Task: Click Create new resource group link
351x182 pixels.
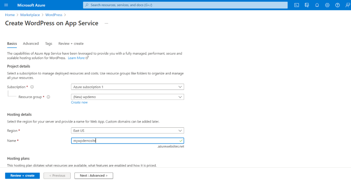Action: (79, 102)
